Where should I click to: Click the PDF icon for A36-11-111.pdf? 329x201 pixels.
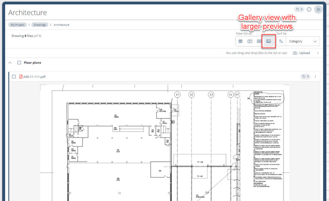pyautogui.click(x=21, y=77)
